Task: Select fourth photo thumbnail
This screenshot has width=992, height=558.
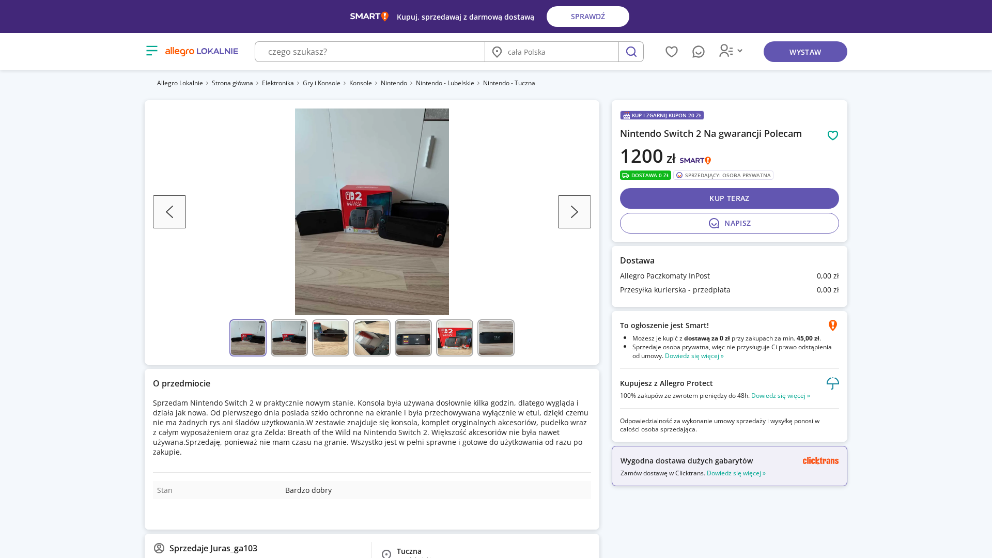Action: (x=372, y=338)
